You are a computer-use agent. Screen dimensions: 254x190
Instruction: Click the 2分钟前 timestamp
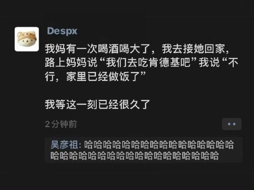tap(61, 124)
